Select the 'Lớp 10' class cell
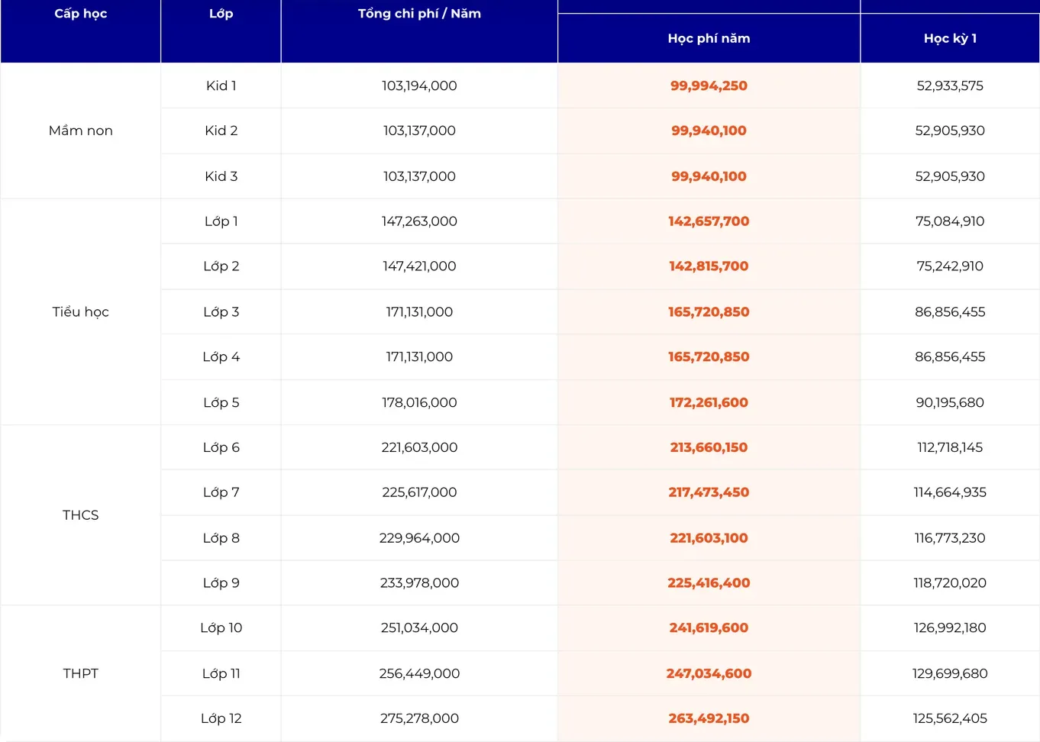The image size is (1040, 742). pyautogui.click(x=221, y=627)
